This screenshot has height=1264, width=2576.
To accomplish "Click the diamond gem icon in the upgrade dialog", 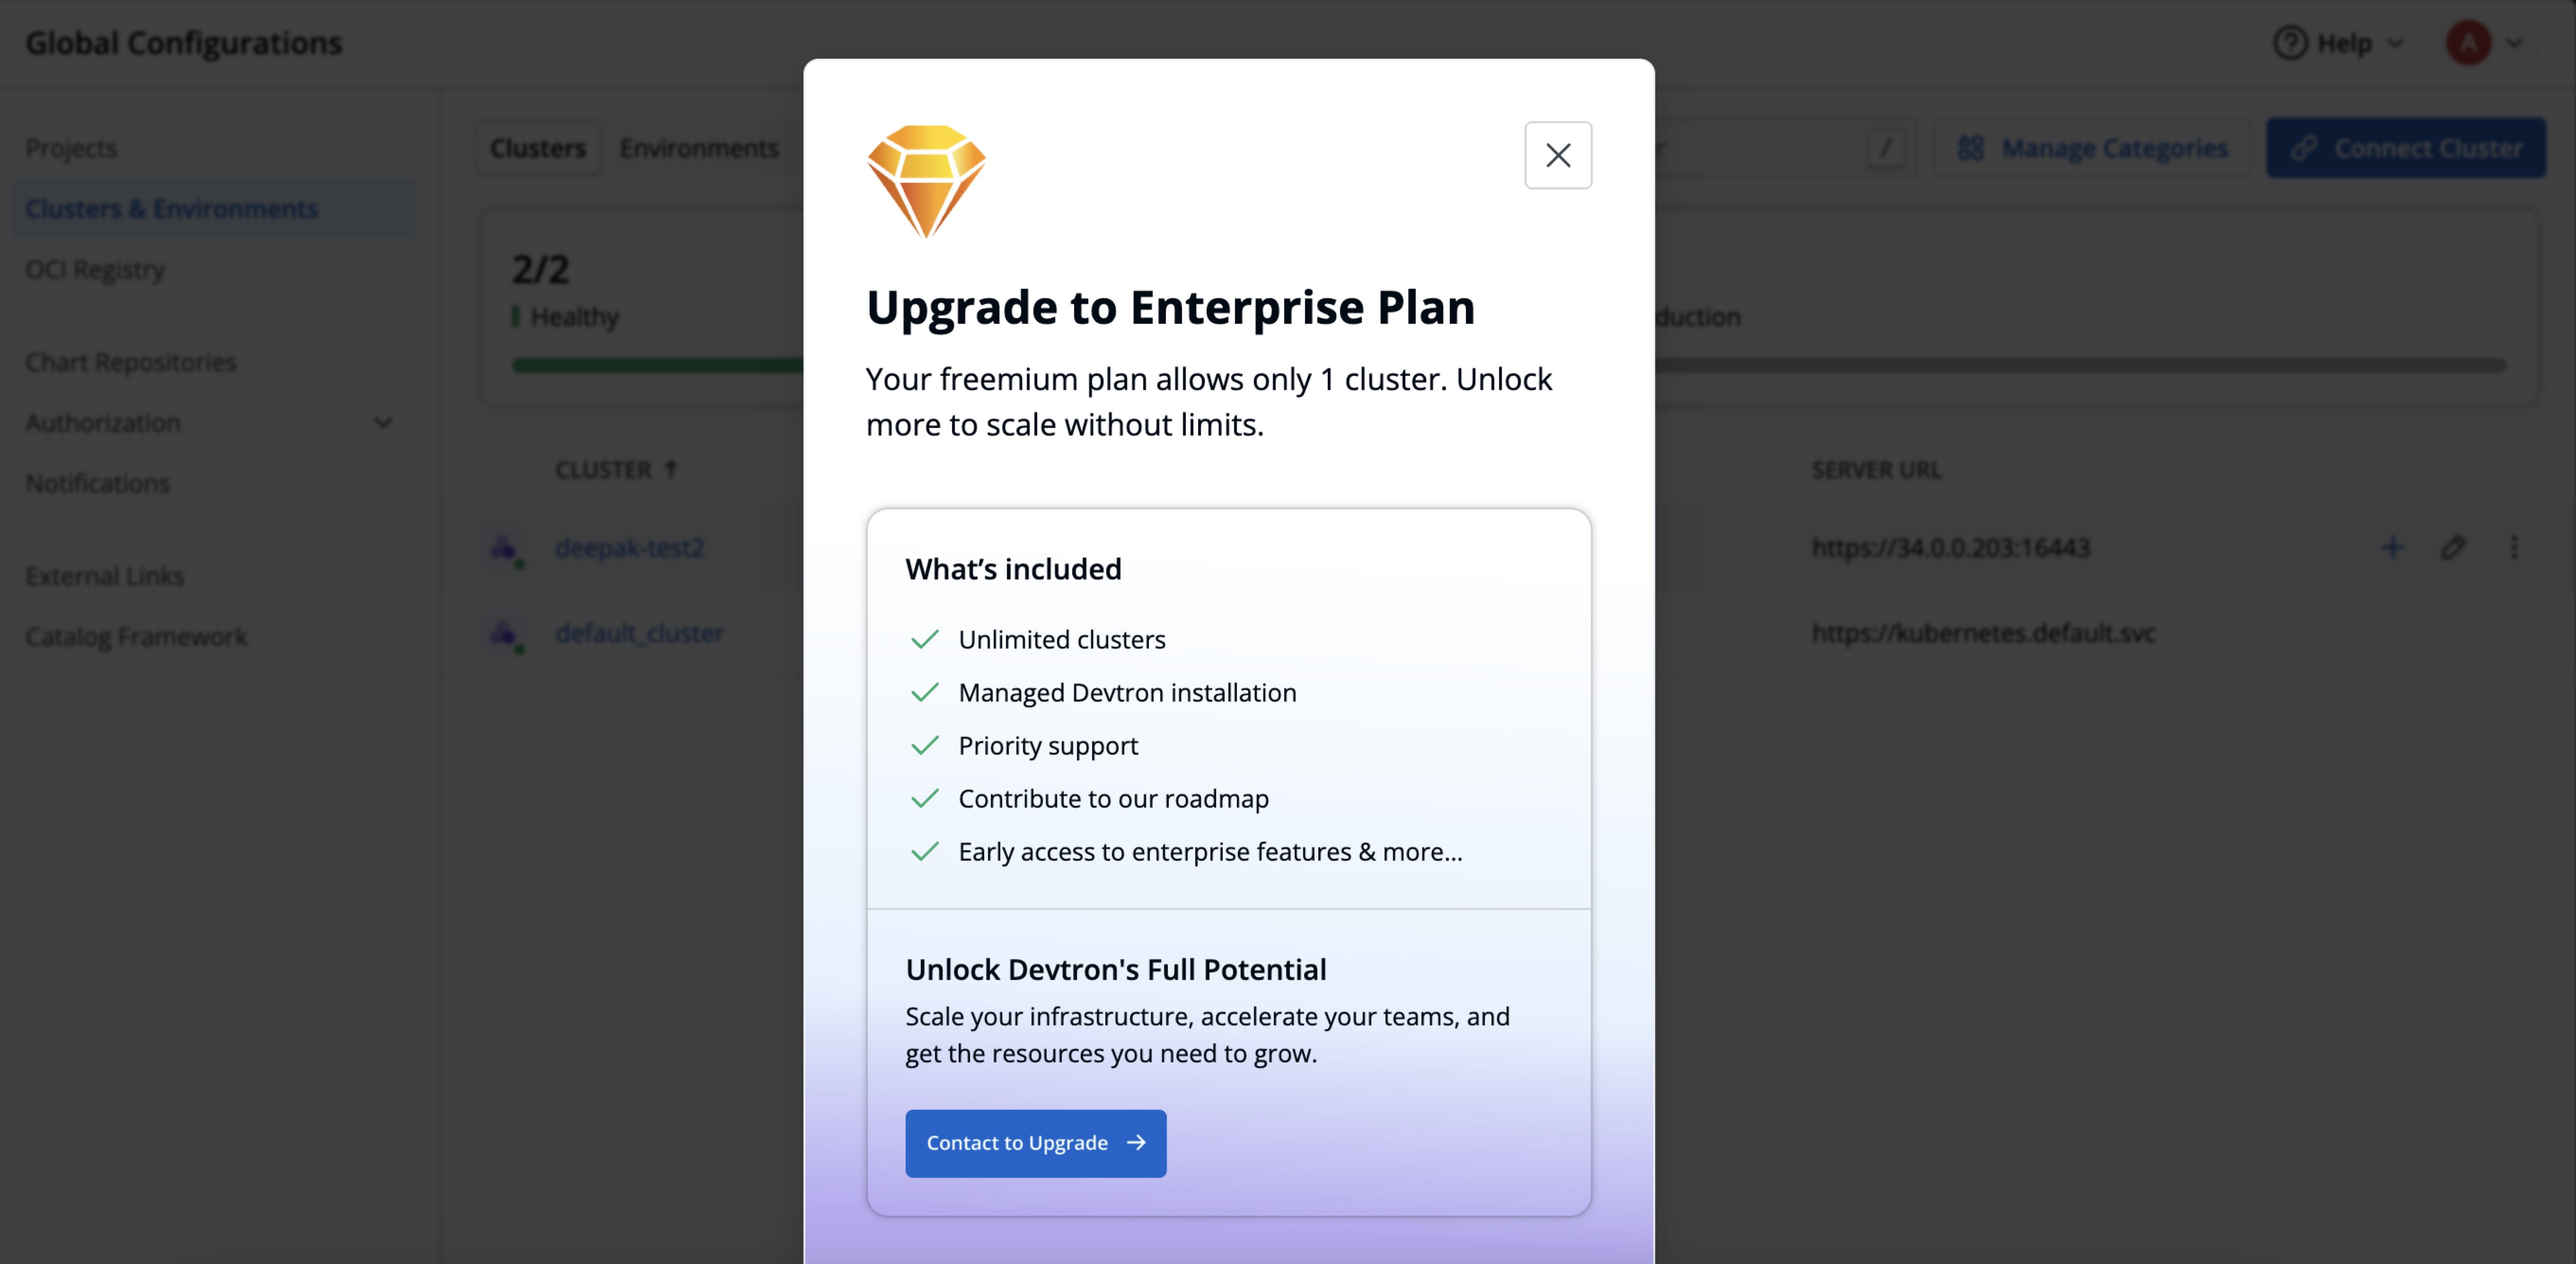I will click(926, 180).
